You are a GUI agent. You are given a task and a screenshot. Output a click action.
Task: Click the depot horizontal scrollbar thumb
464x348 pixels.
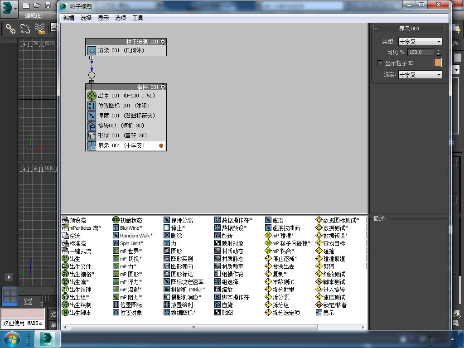pos(193,327)
